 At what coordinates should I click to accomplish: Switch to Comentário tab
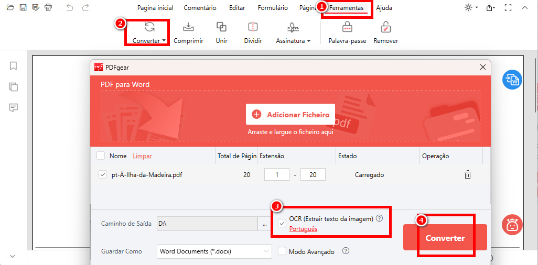coord(200,7)
